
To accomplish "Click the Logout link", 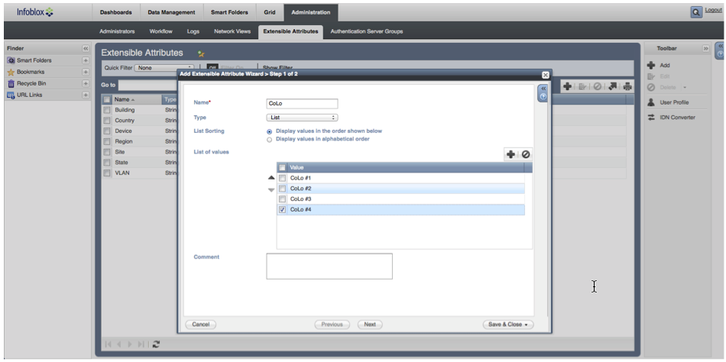I will tap(712, 10).
